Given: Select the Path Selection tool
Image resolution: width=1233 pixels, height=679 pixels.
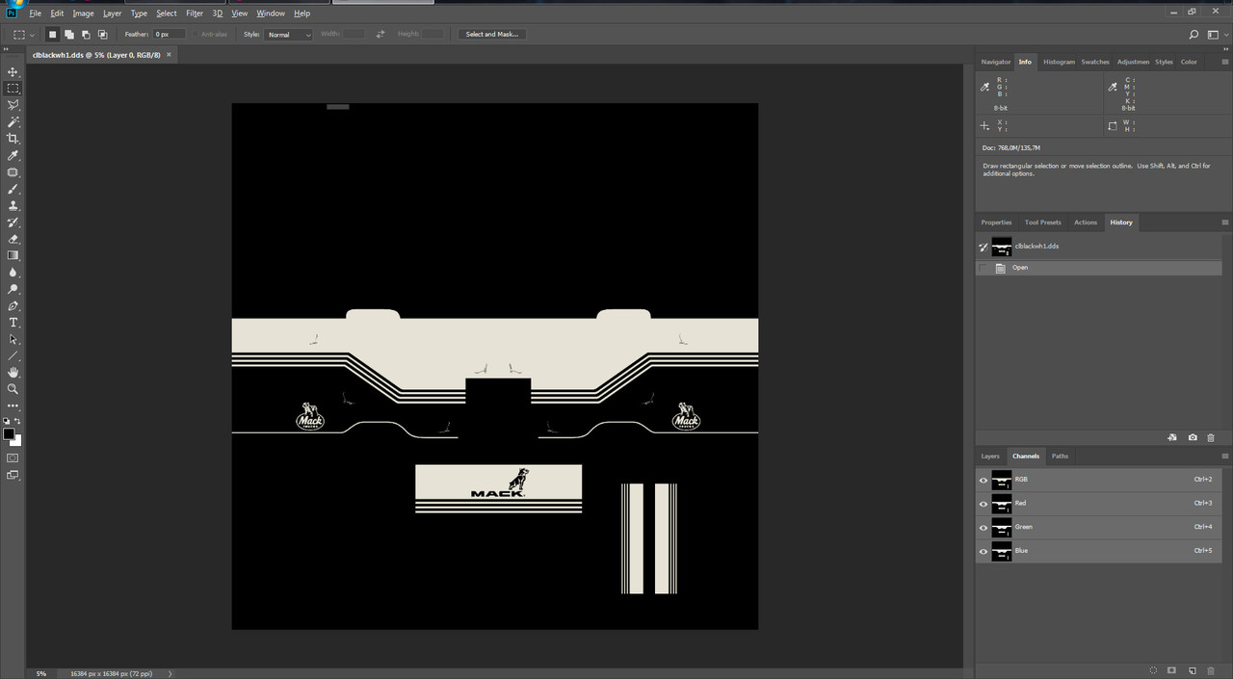Looking at the screenshot, I should click(x=13, y=339).
